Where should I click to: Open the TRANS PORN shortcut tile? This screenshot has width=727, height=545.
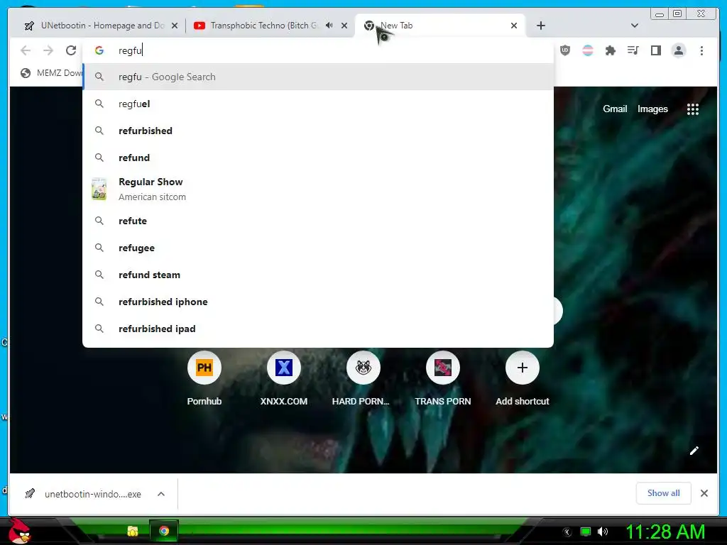click(x=443, y=379)
